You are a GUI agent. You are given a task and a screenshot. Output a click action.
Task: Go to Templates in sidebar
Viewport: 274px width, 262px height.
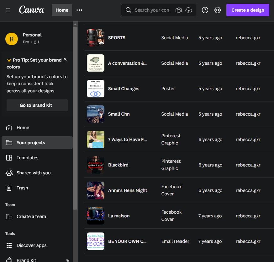(x=37, y=158)
